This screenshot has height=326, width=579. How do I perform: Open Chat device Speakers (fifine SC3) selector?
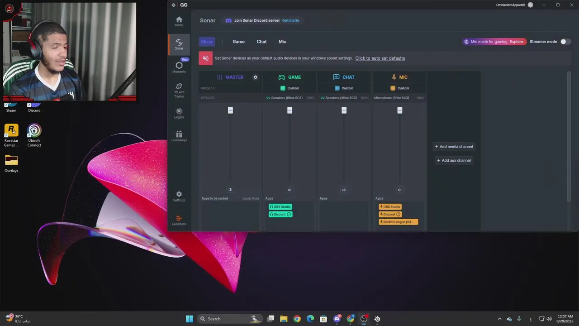(x=341, y=98)
